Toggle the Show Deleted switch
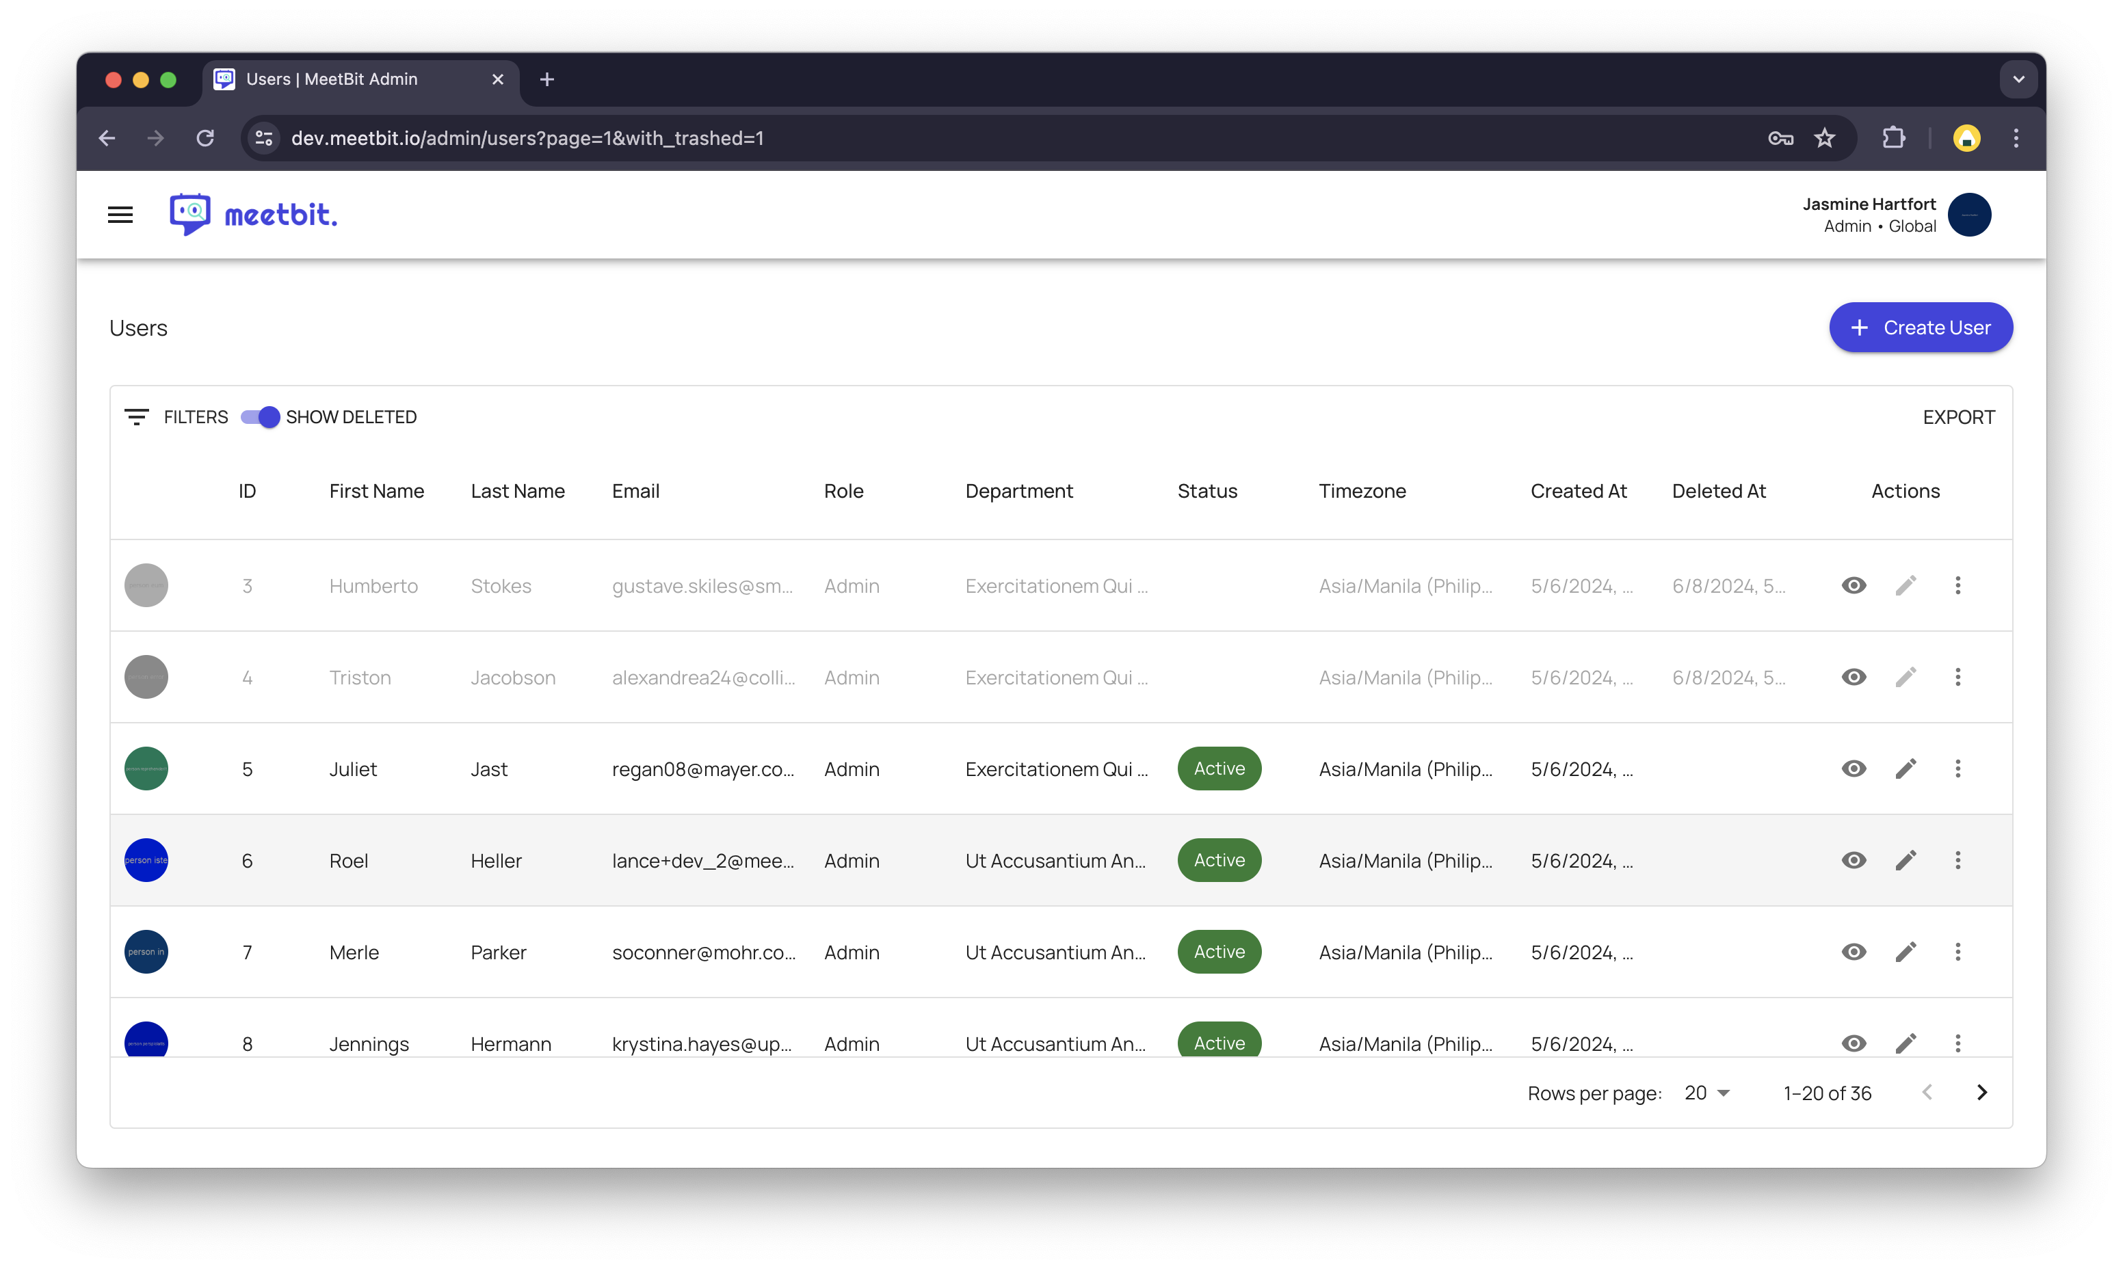Screen dimensions: 2123x1269 click(x=260, y=417)
